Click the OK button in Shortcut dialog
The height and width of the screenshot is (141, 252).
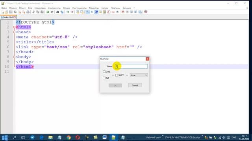(115, 85)
